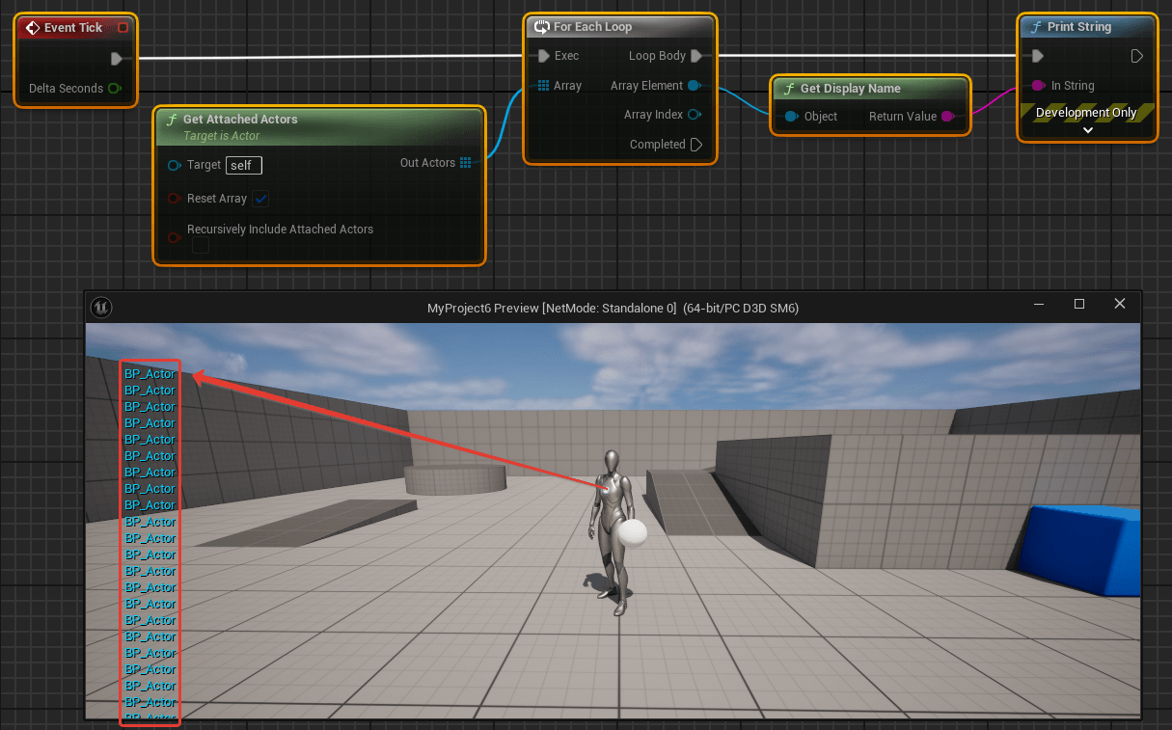
Task: Click the Print String execution input pin
Action: coord(1038,56)
